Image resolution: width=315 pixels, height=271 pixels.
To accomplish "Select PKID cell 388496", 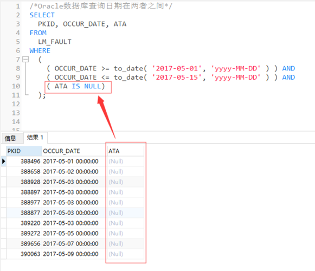I will coord(24,162).
